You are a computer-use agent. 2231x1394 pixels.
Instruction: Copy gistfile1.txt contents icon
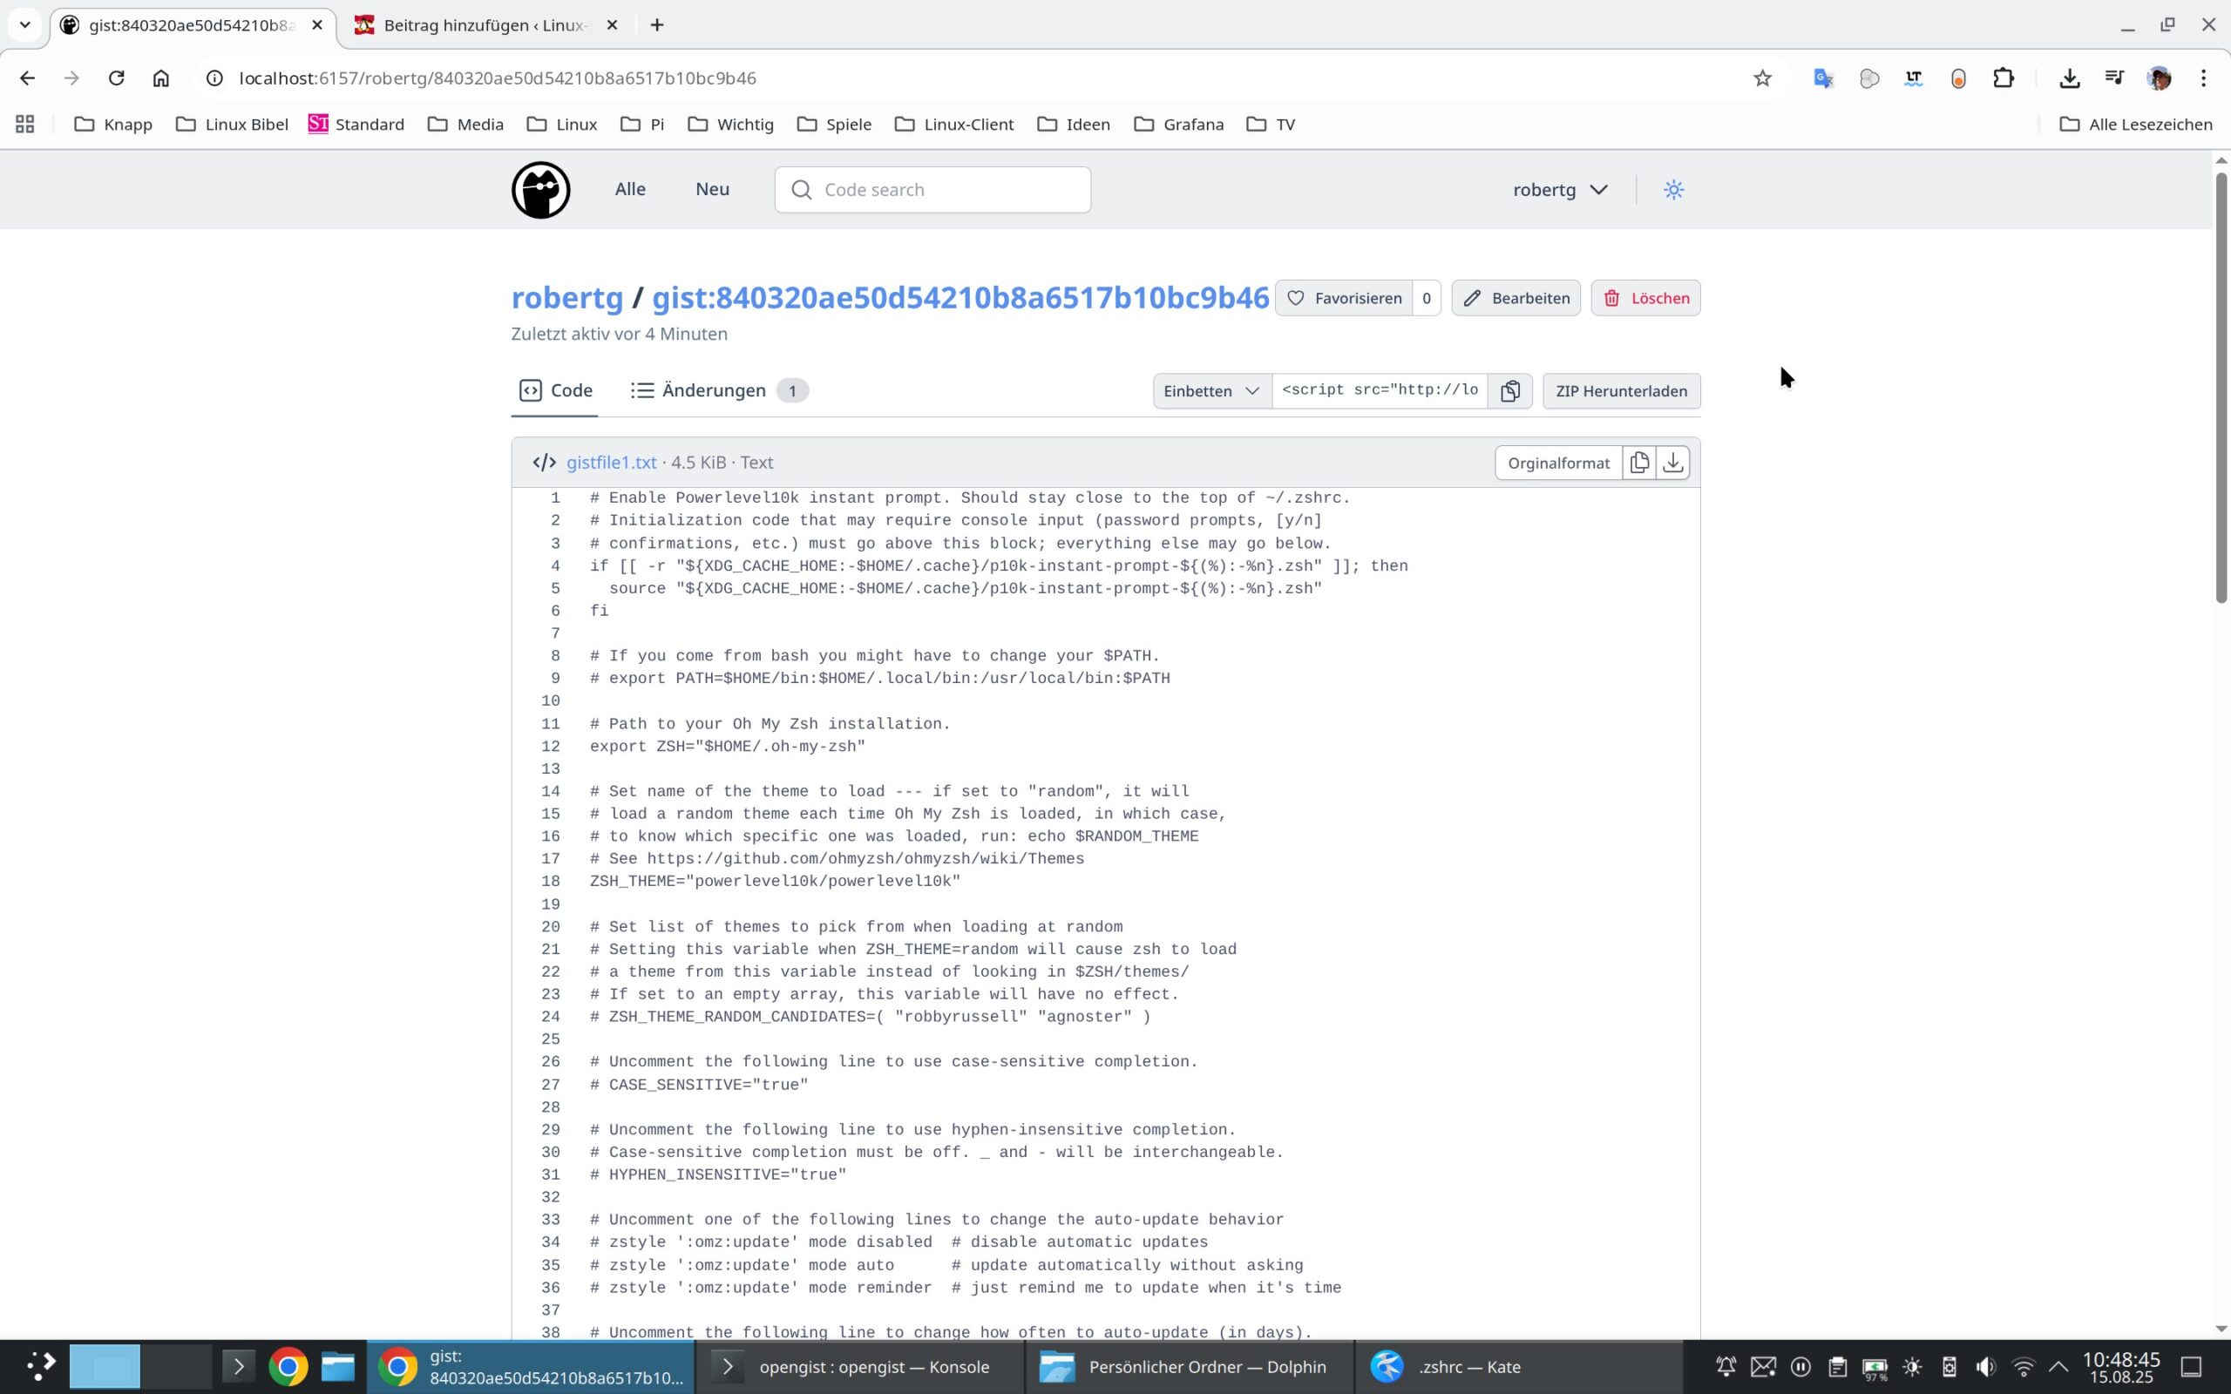pyautogui.click(x=1639, y=463)
